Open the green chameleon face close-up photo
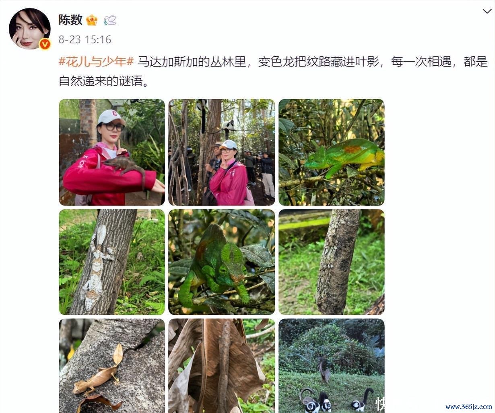Viewport: 495px width, 413px height. [222, 262]
